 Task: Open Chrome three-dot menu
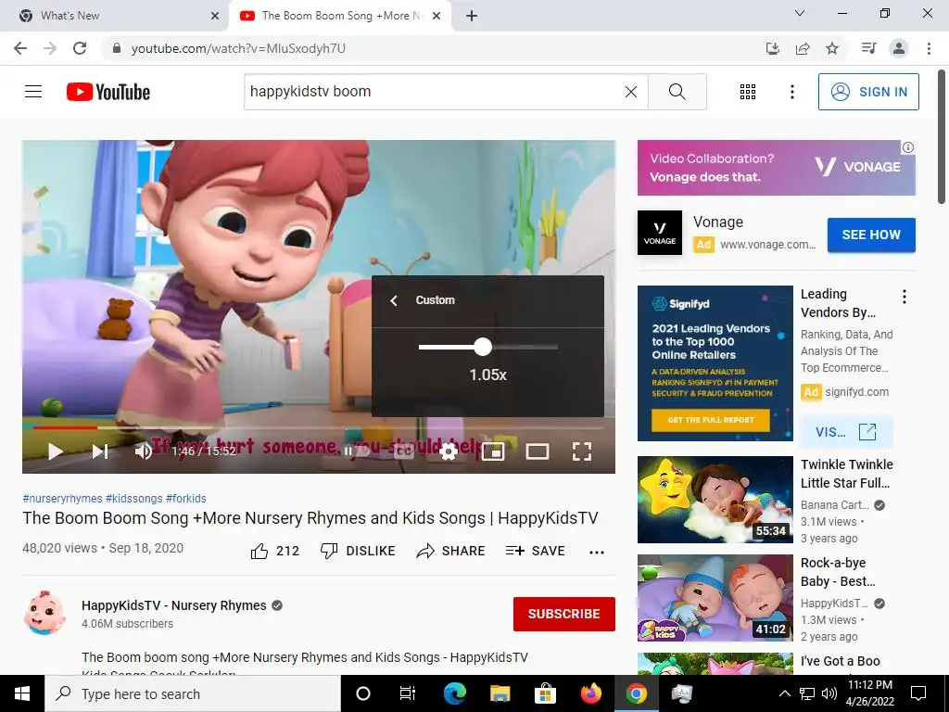(929, 48)
